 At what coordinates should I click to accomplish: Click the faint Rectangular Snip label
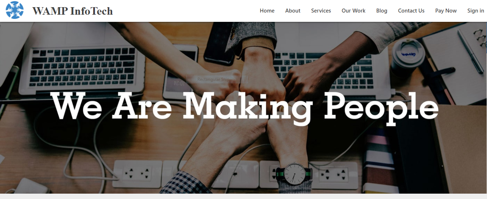point(213,79)
